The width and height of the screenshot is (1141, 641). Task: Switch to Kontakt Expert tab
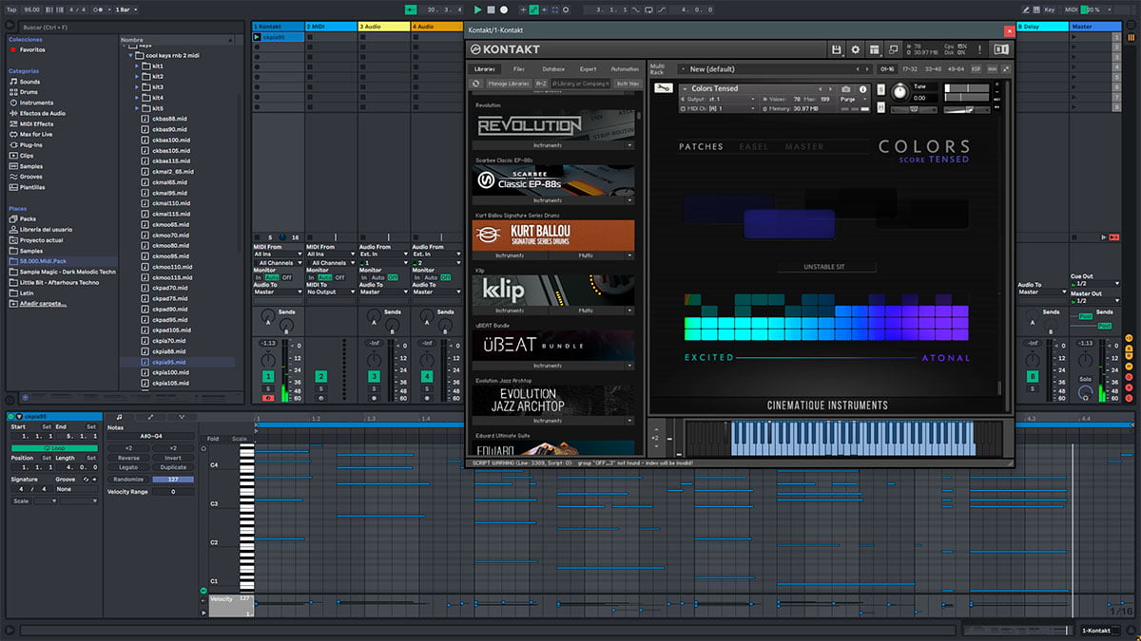click(x=589, y=69)
